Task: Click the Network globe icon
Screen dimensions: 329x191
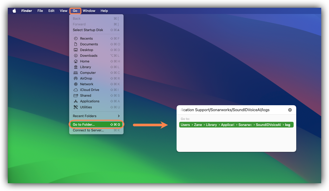Action: click(76, 84)
